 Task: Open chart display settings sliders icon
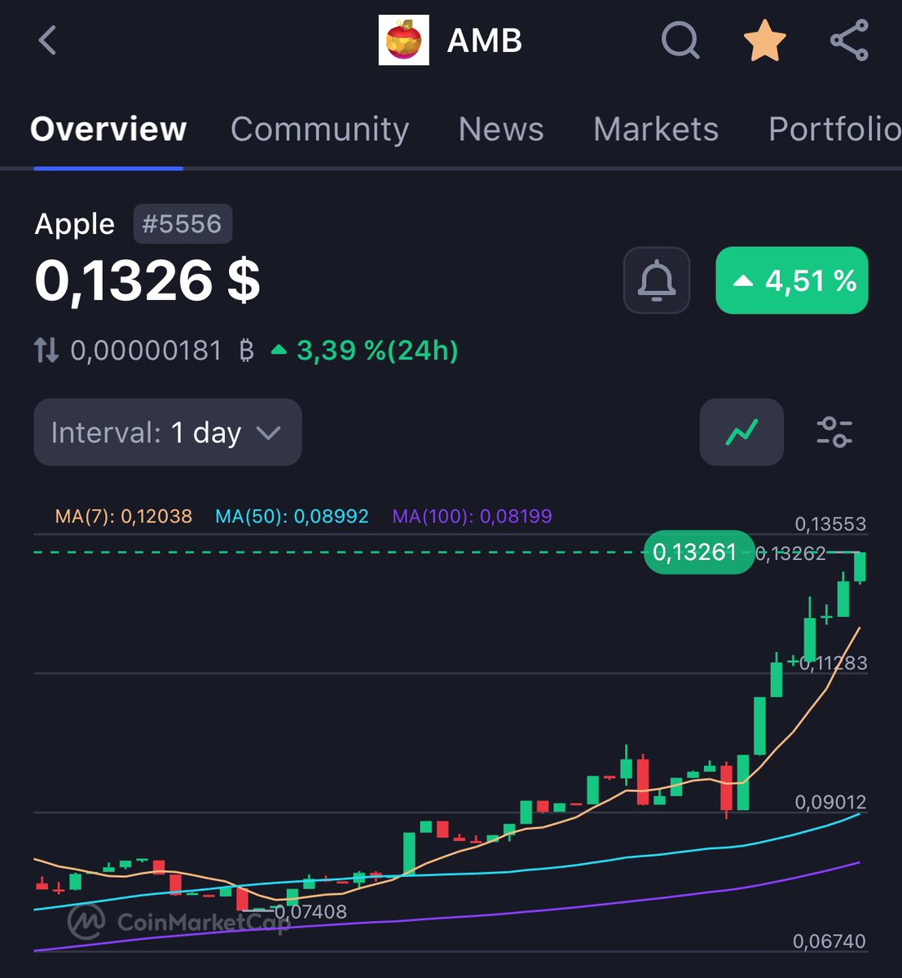834,432
